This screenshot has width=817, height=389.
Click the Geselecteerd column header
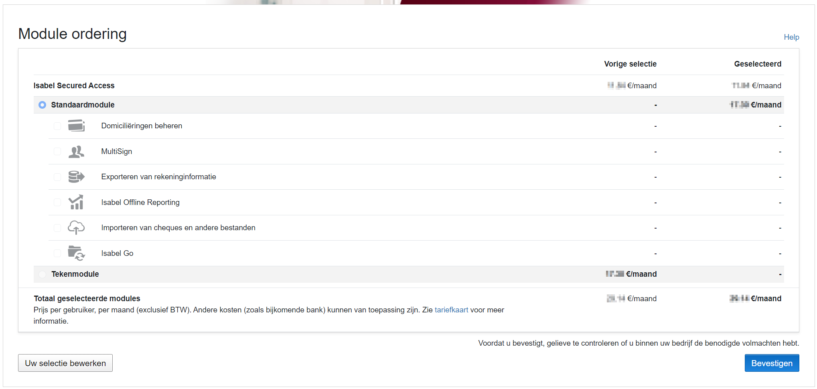coord(758,64)
